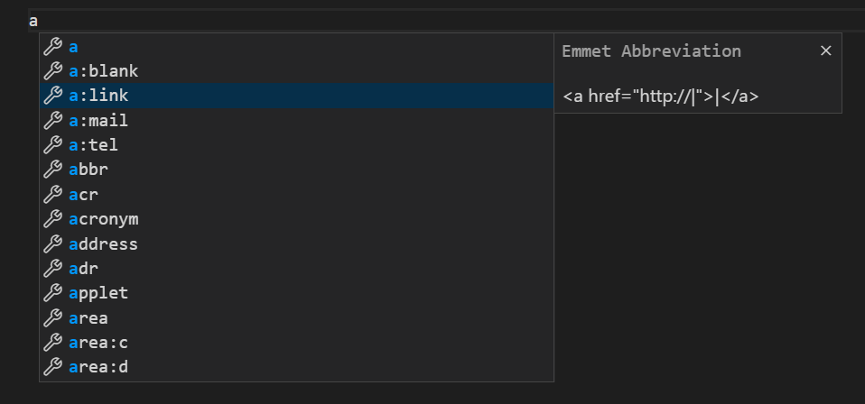Choose the address suggestion text
Screen dimensions: 865x404
click(x=103, y=243)
